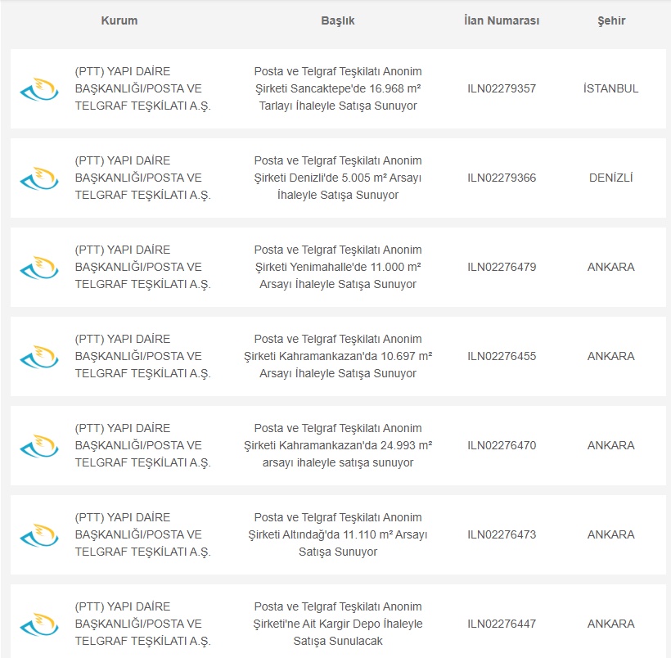
Task: Click PTT logo beside listing ILN02276470
Action: [39, 446]
